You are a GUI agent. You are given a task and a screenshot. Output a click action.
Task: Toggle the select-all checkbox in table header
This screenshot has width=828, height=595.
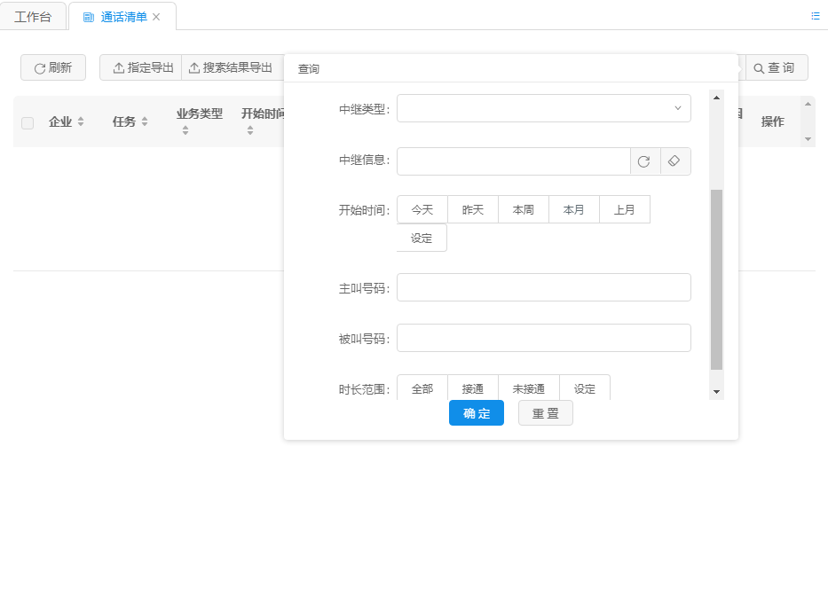click(28, 122)
